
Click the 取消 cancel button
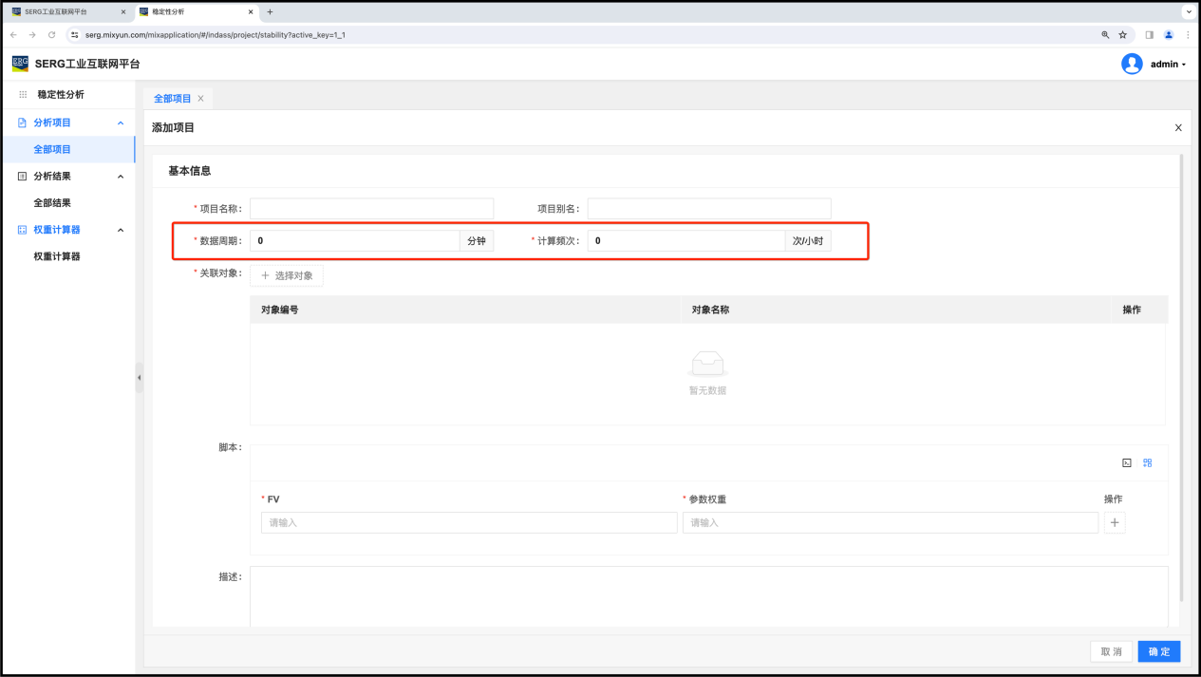[1111, 651]
